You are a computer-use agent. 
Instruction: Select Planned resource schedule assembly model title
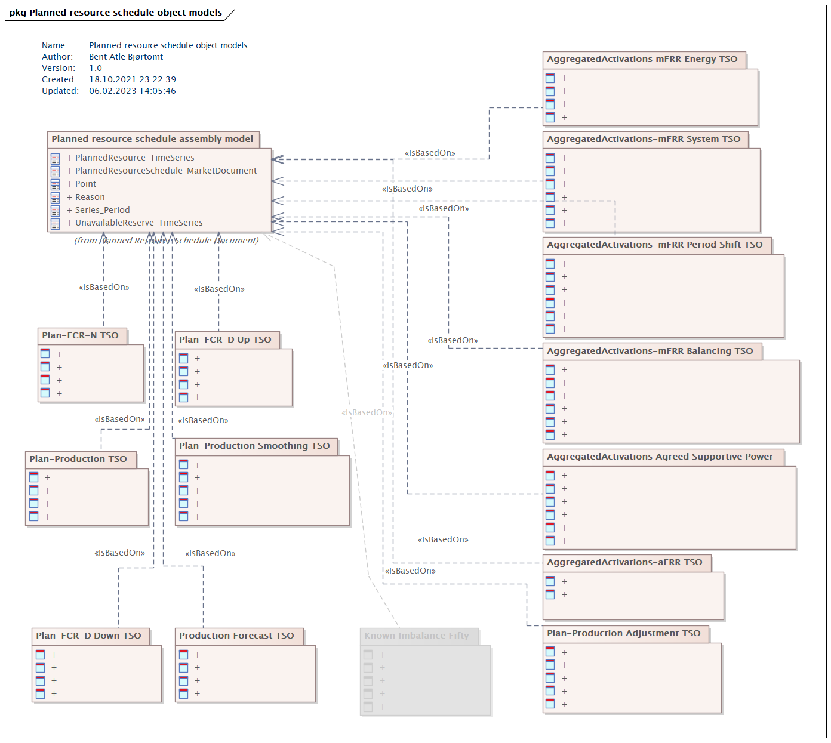152,139
